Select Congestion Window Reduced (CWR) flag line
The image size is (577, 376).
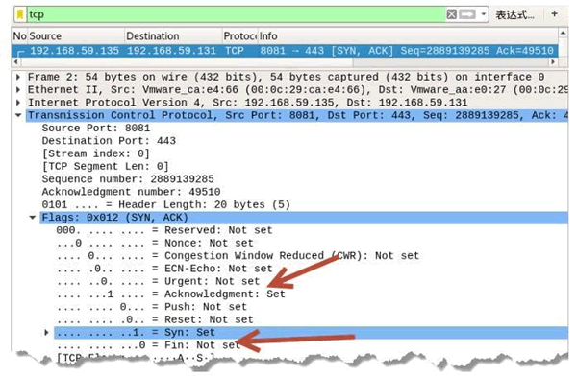238,255
